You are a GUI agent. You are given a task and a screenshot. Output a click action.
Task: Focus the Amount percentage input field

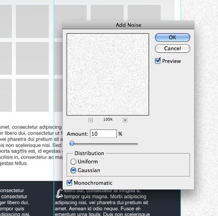(x=103, y=134)
